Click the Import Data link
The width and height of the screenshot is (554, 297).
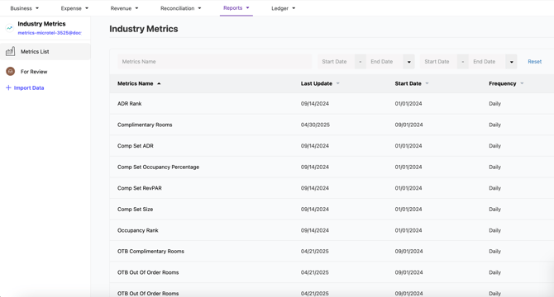(29, 87)
